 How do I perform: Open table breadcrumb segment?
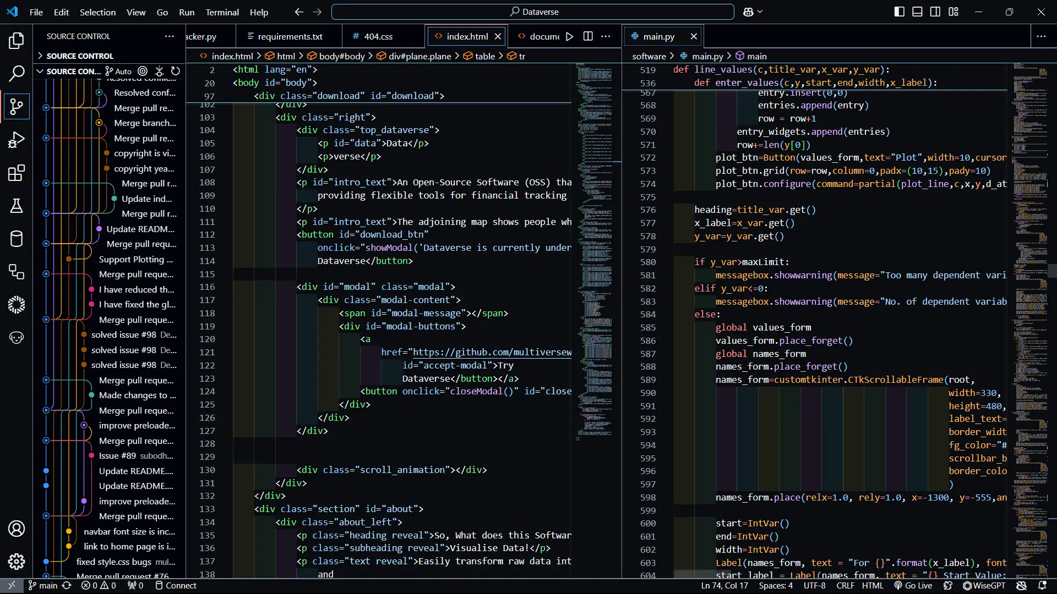[479, 56]
